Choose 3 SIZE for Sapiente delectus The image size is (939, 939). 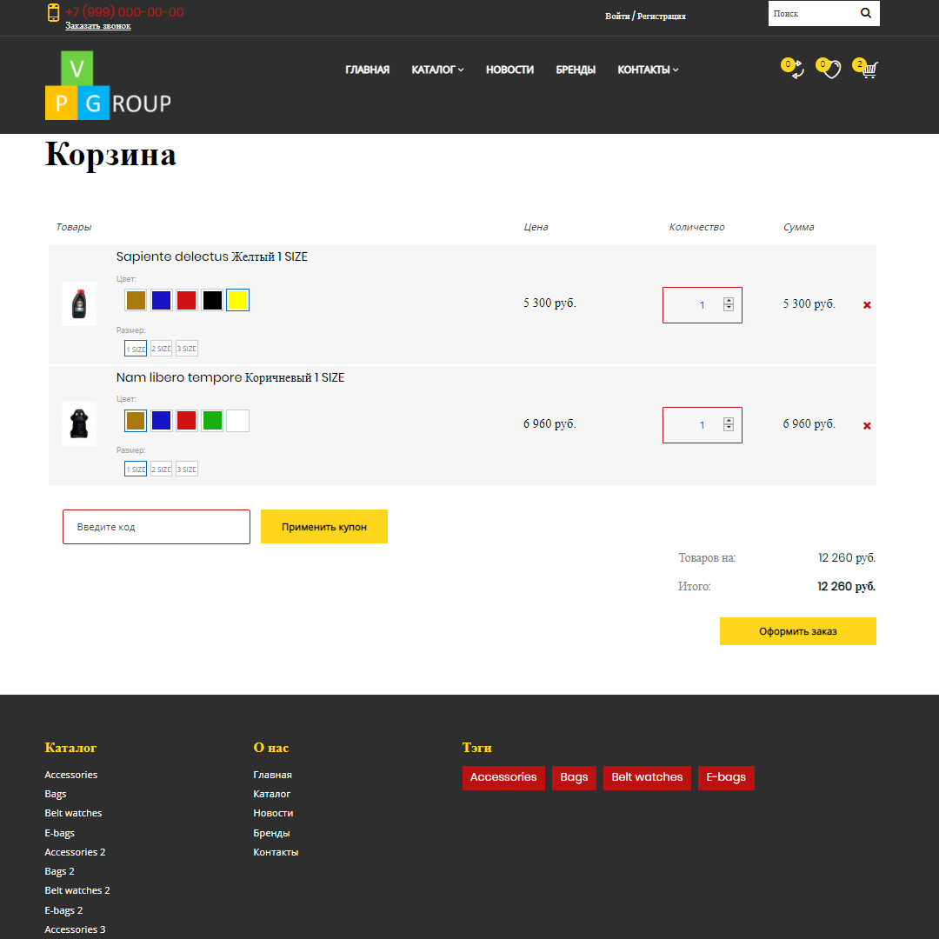[187, 349]
